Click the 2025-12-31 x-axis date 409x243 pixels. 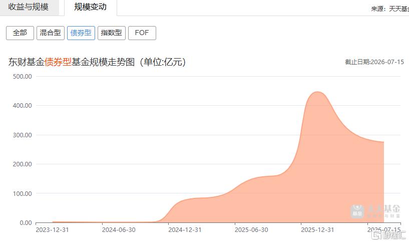coord(317,230)
